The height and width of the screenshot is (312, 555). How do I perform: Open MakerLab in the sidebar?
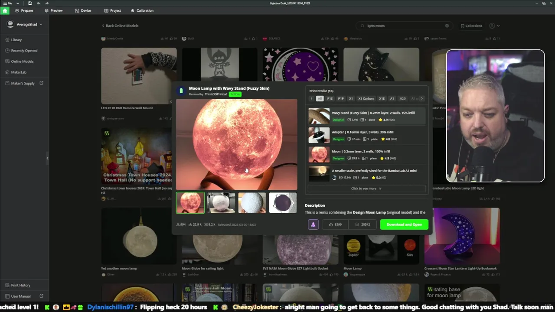[x=16, y=72]
